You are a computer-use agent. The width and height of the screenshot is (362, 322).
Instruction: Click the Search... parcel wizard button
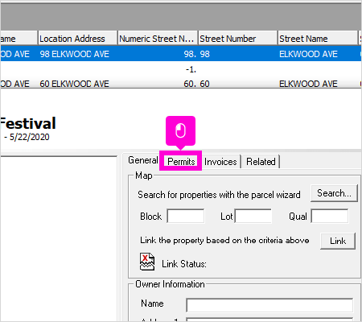click(x=334, y=193)
